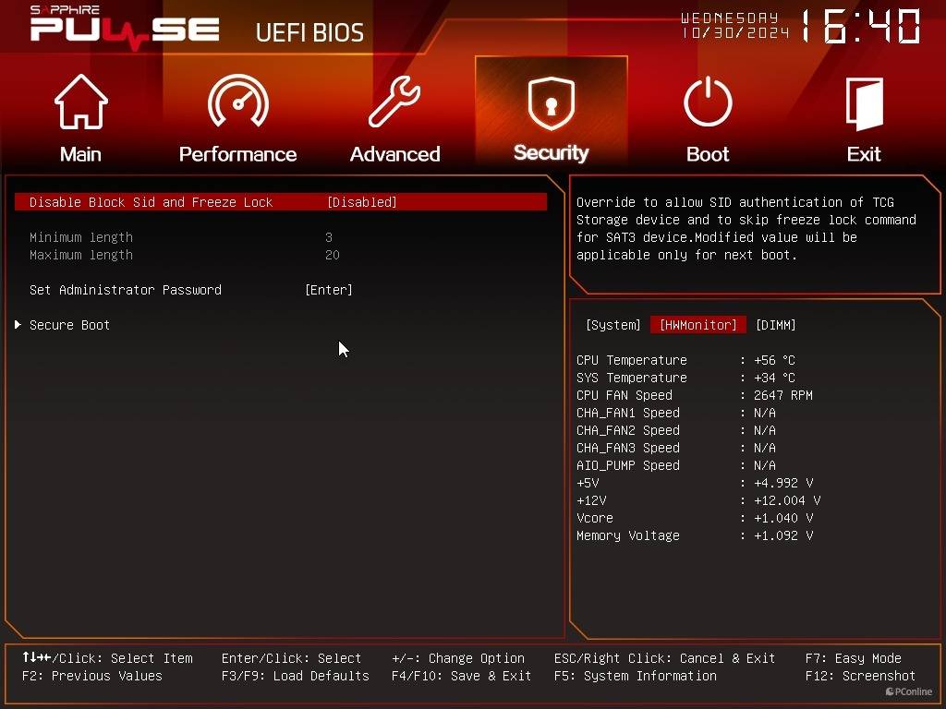
Task: Open the Secure Boot entry
Action: (69, 325)
